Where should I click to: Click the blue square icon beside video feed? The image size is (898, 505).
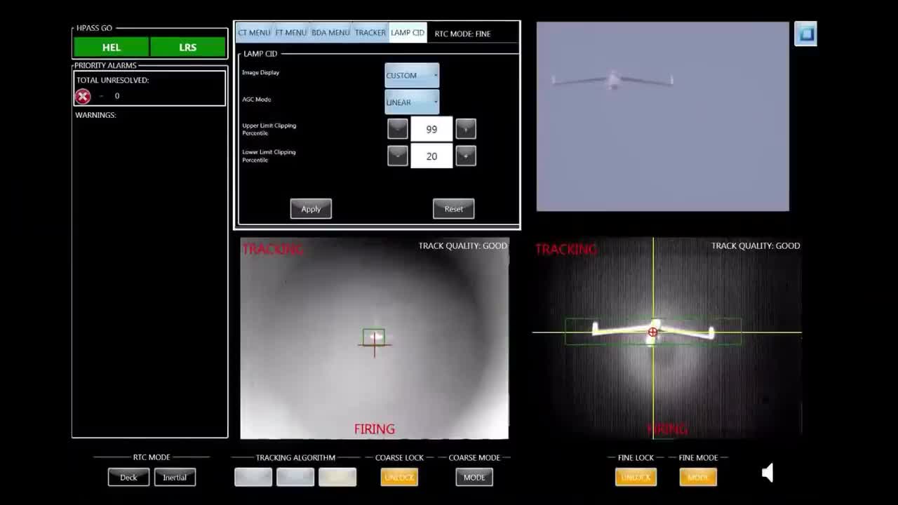click(805, 34)
